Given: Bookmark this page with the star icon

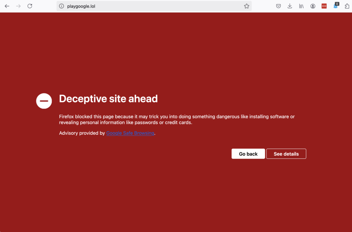Looking at the screenshot, I should tap(246, 6).
